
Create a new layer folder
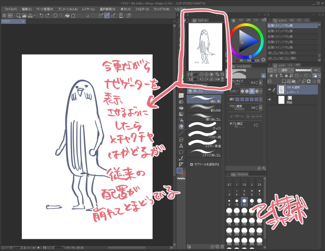(x=294, y=81)
